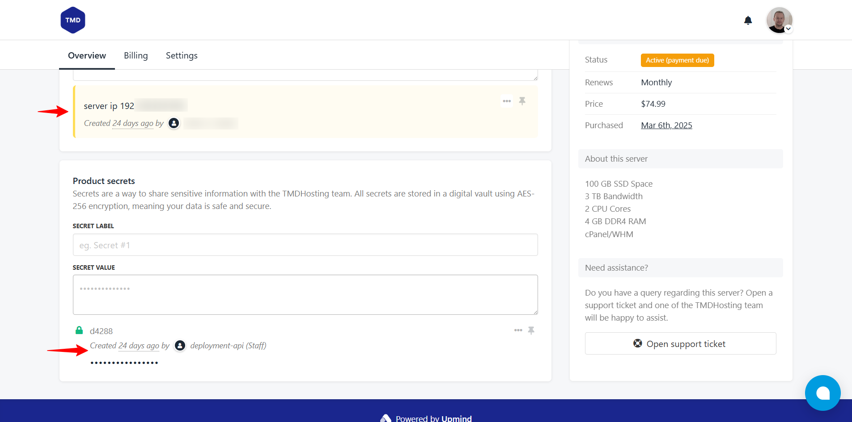Open the blue chat widget bubble
This screenshot has width=852, height=422.
pyautogui.click(x=823, y=393)
